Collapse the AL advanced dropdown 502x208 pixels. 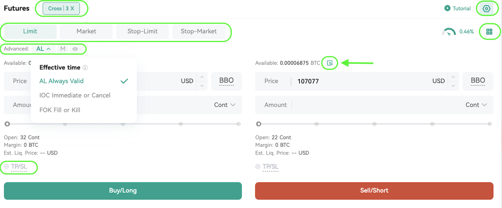pos(44,49)
